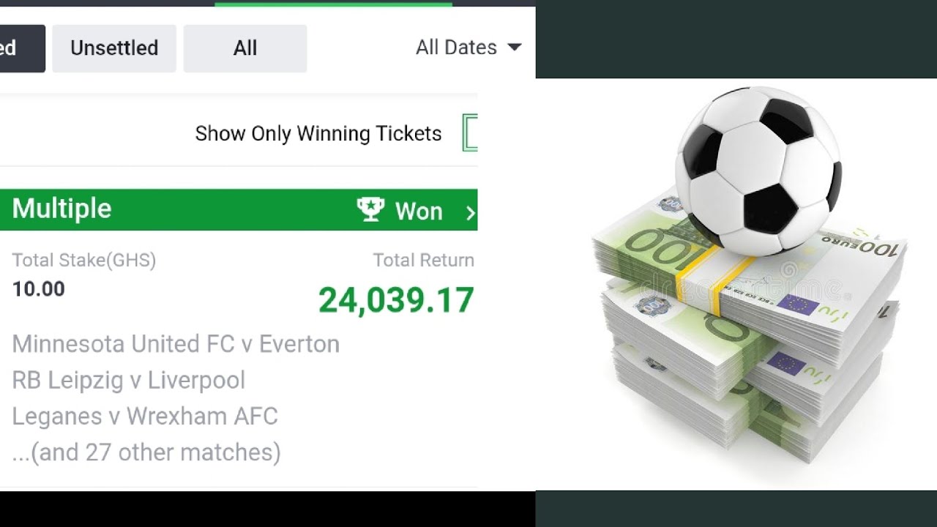The width and height of the screenshot is (937, 527).
Task: Click the 24,039.17 total return amount
Action: (396, 300)
